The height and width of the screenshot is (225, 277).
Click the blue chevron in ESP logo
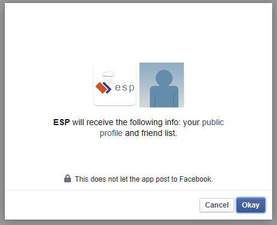point(108,88)
